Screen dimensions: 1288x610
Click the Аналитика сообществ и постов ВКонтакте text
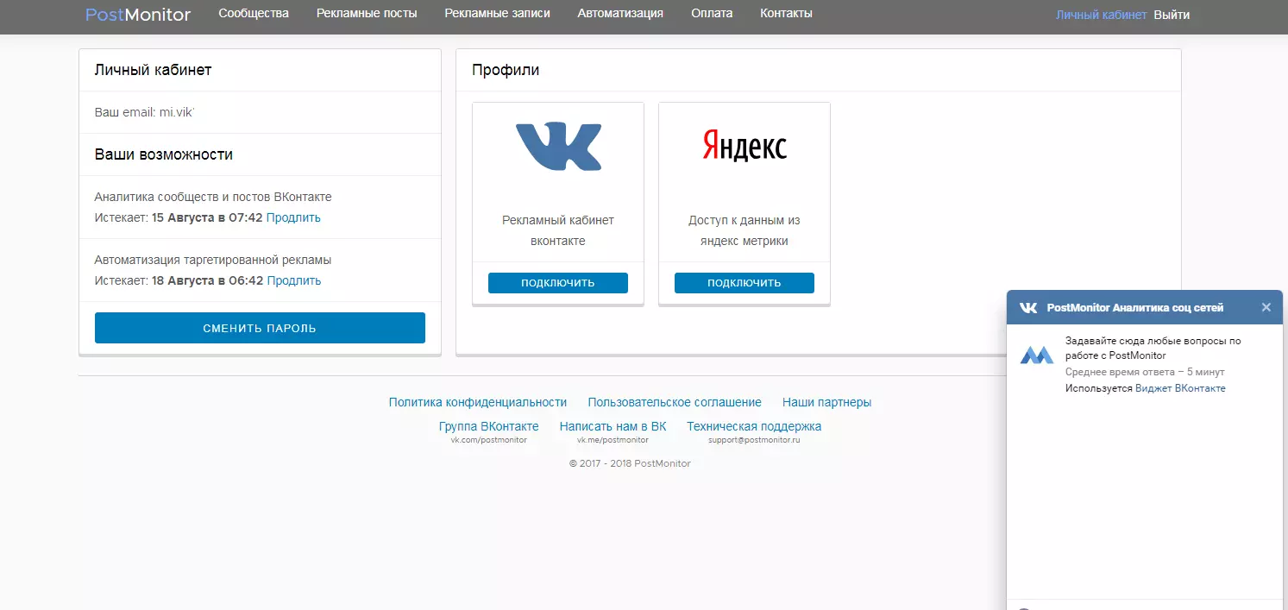pos(213,197)
